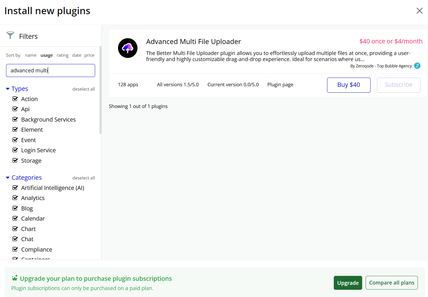Close the Install new plugins dialog
The width and height of the screenshot is (428, 297).
tap(419, 11)
